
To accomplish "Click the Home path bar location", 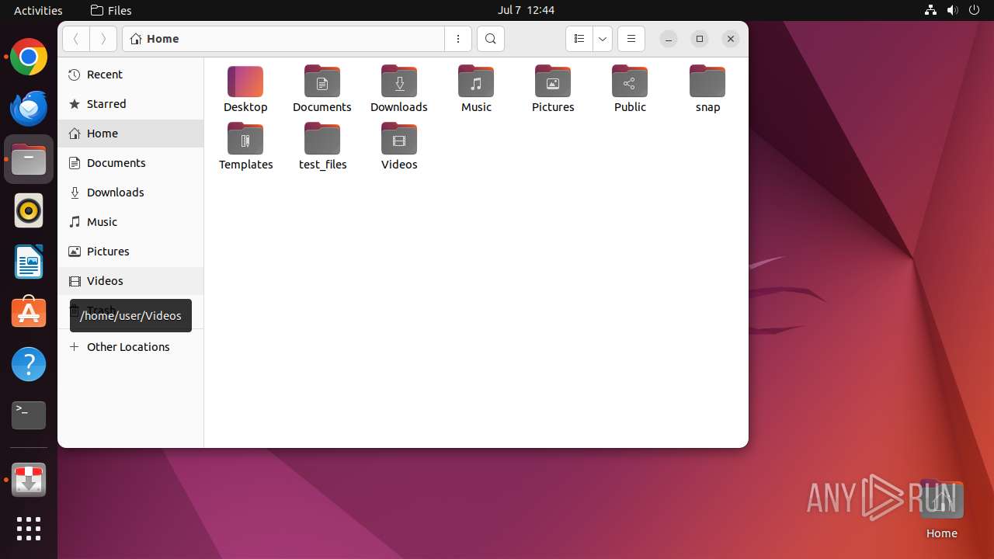I will (155, 39).
